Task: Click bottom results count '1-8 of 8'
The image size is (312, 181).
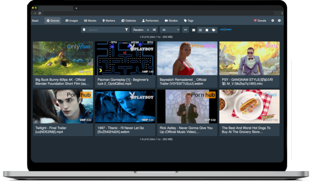Action: pyautogui.click(x=156, y=139)
